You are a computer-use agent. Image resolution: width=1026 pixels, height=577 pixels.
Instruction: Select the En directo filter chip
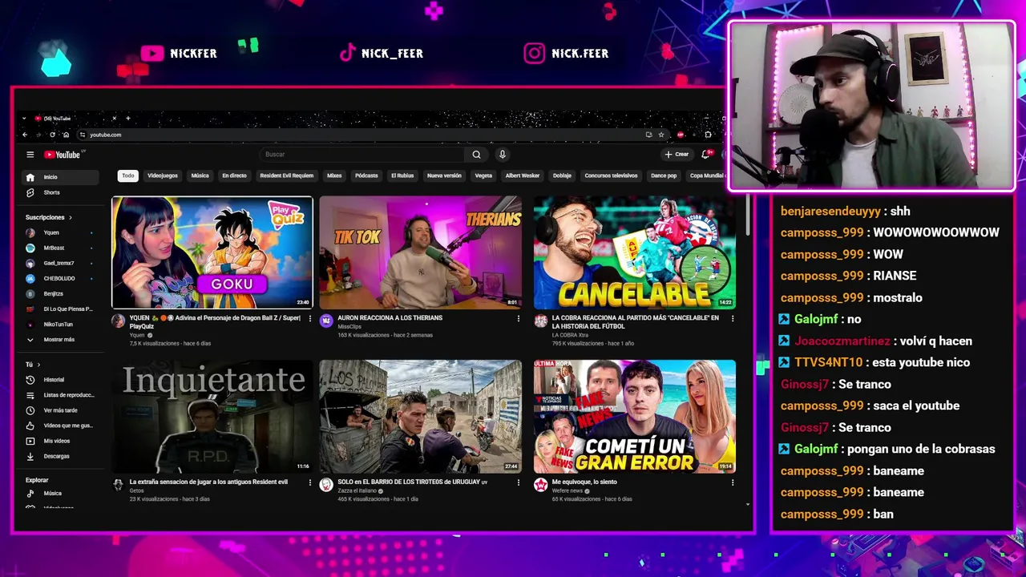(x=234, y=176)
